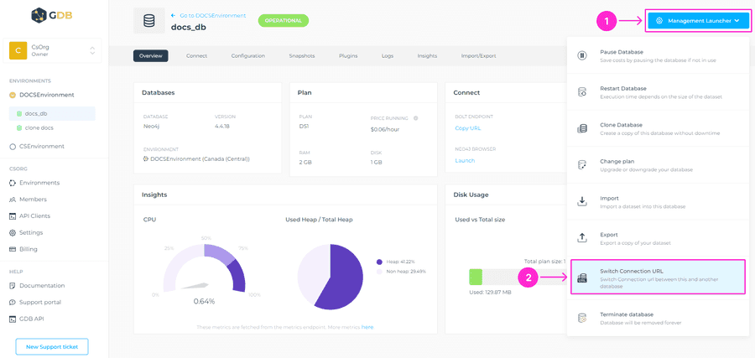Click the heap usage pie chart
The image size is (755, 358).
coord(331,276)
